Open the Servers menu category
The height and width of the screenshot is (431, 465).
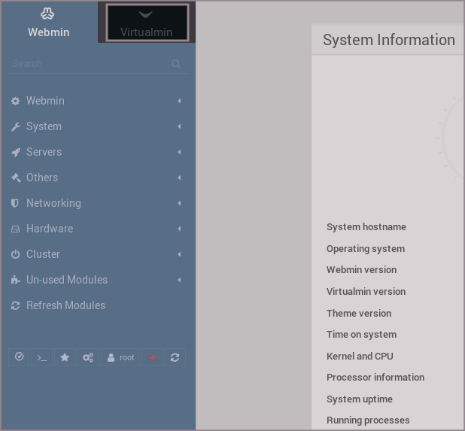coord(98,152)
